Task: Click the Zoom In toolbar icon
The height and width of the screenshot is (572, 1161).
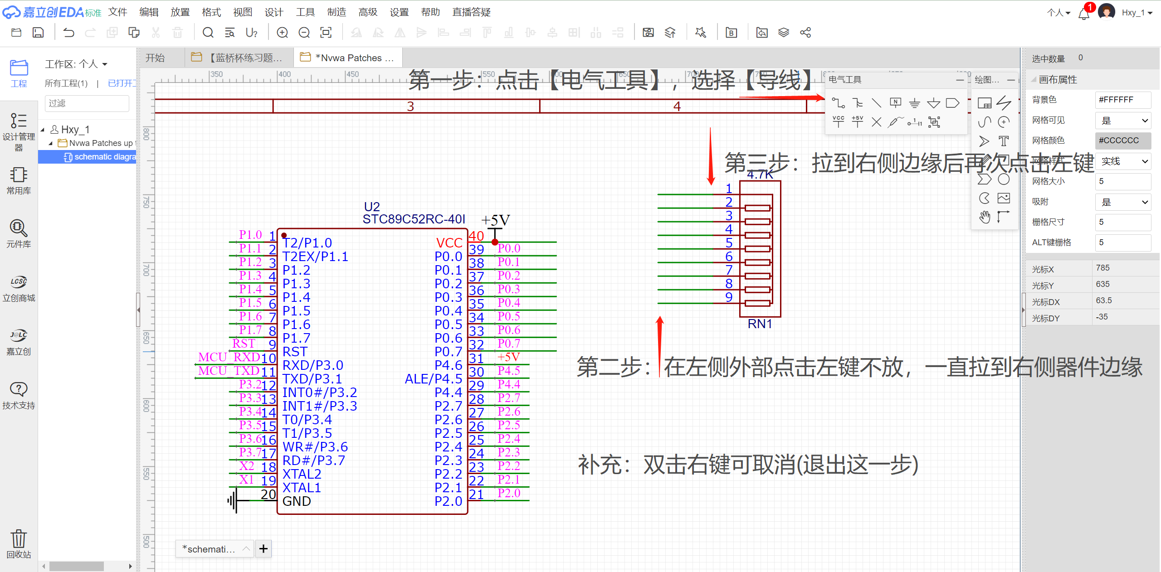Action: [x=282, y=33]
